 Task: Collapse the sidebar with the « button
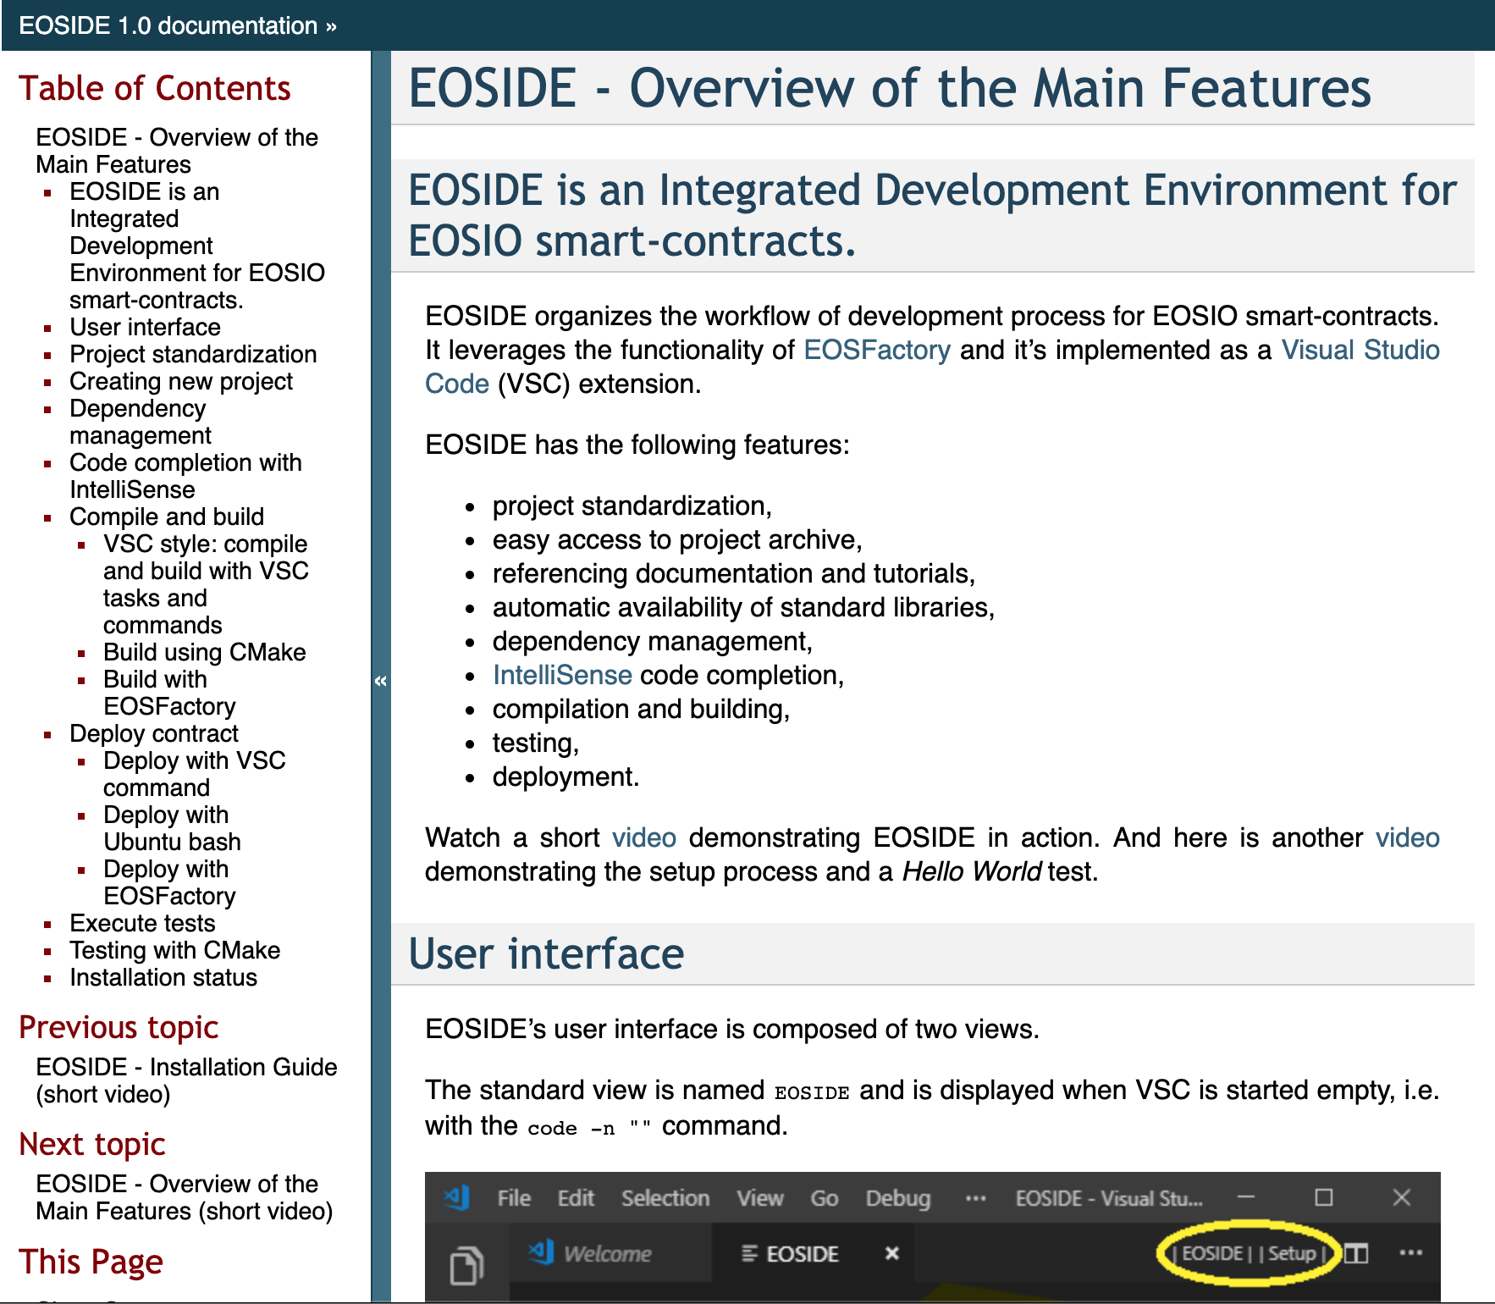pos(381,681)
